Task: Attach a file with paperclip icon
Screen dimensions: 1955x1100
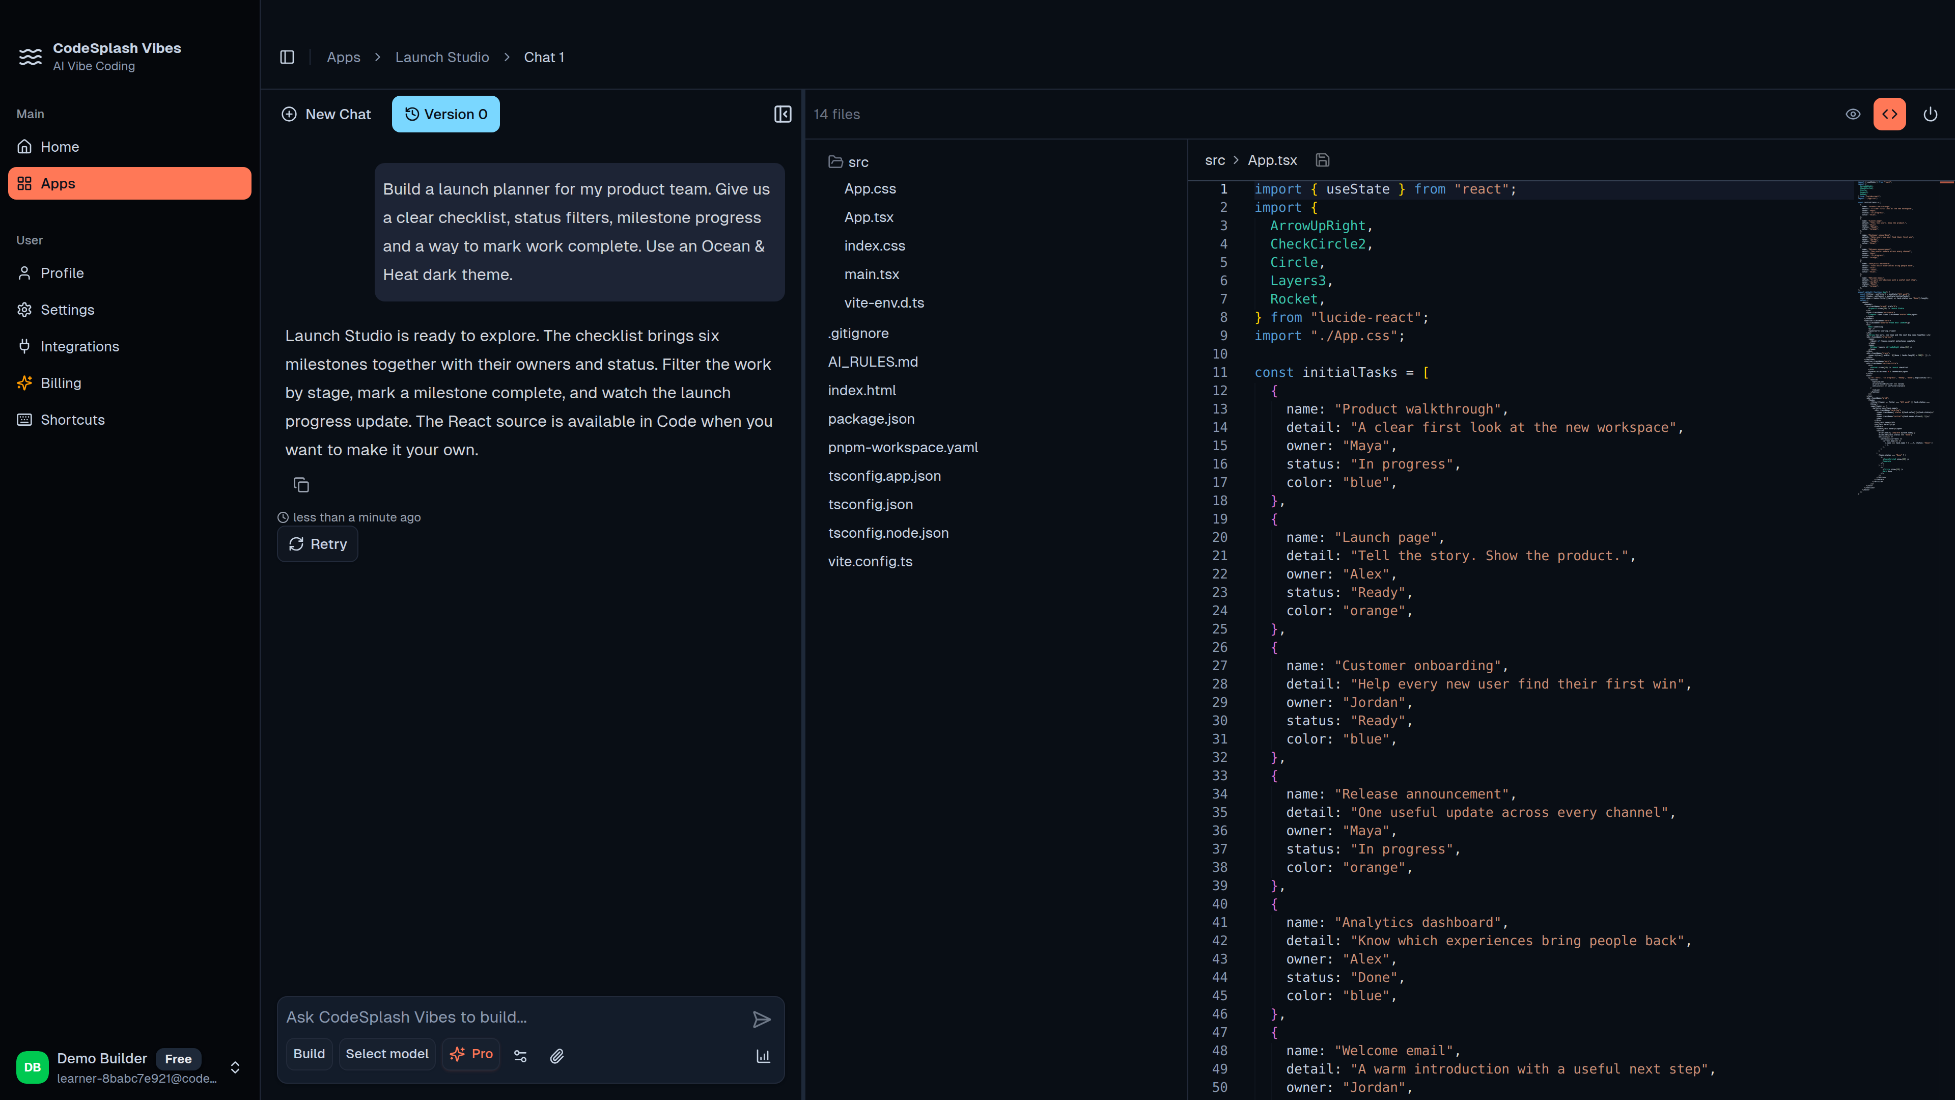Action: click(x=557, y=1055)
